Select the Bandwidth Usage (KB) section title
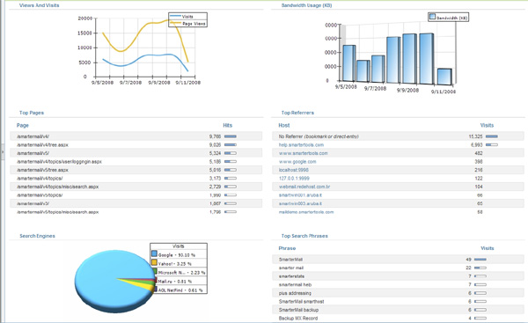Image resolution: width=528 pixels, height=323 pixels. [306, 5]
